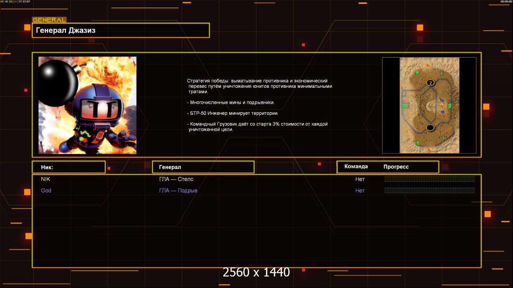Click the Генерал column header
Image resolution: width=513 pixels, height=288 pixels.
203,167
